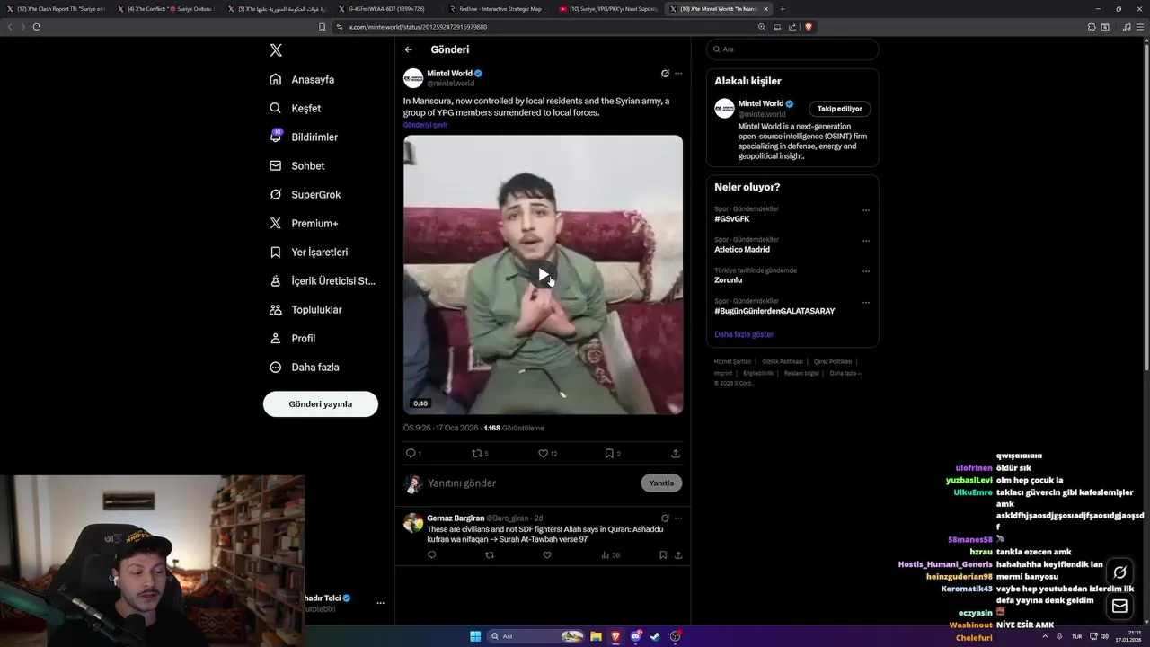Play the video
Image resolution: width=1150 pixels, height=647 pixels.
(543, 274)
